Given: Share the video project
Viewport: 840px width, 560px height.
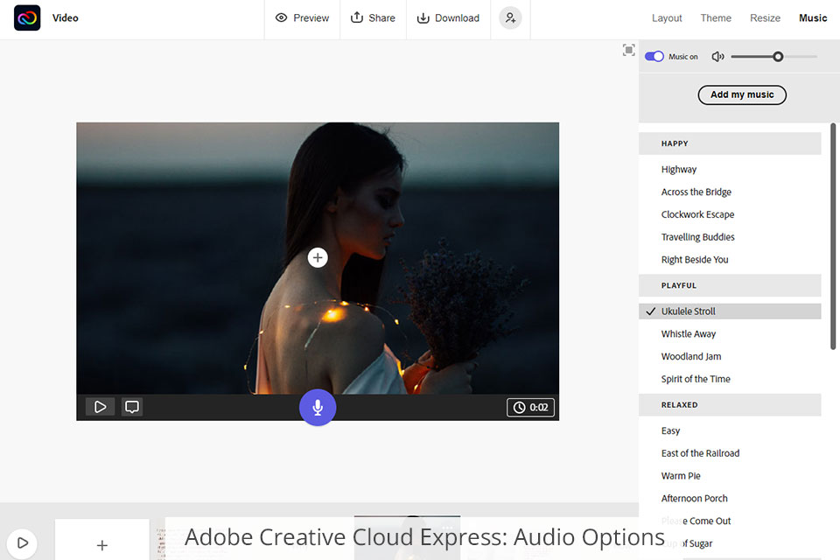Looking at the screenshot, I should [373, 17].
